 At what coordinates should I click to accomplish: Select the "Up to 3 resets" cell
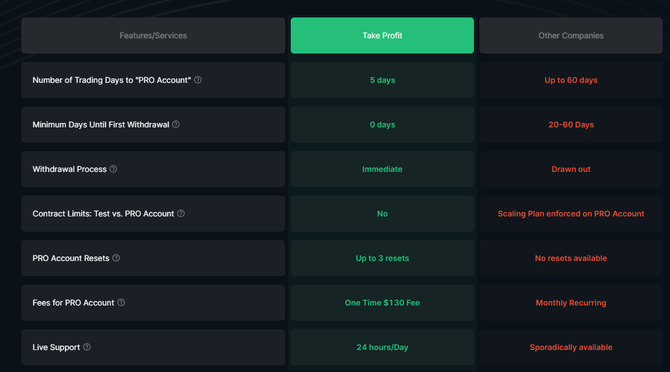[382, 258]
